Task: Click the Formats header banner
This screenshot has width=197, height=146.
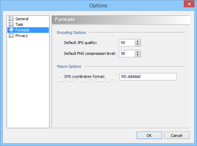Action: pyautogui.click(x=121, y=20)
